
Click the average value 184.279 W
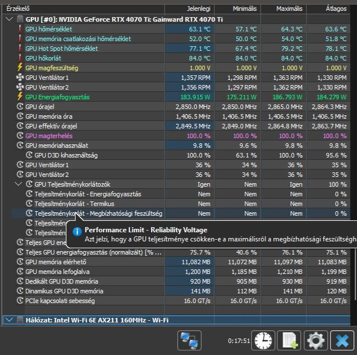pyautogui.click(x=331, y=97)
